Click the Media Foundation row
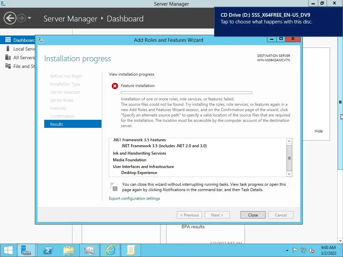343x257 pixels. coord(130,160)
